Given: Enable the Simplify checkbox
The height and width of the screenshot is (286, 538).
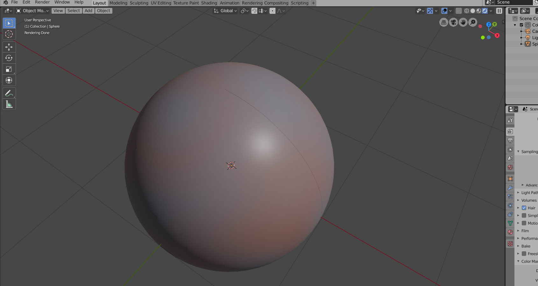Looking at the screenshot, I should pos(524,216).
